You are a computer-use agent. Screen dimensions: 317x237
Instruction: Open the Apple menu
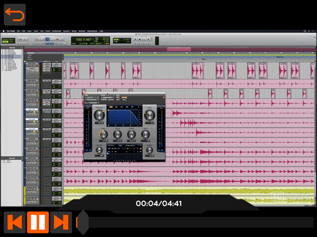click(x=4, y=31)
